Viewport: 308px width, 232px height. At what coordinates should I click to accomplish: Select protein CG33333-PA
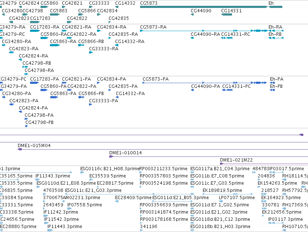90,104
